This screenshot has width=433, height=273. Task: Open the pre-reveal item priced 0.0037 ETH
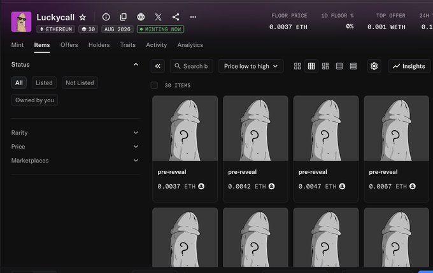(185, 149)
